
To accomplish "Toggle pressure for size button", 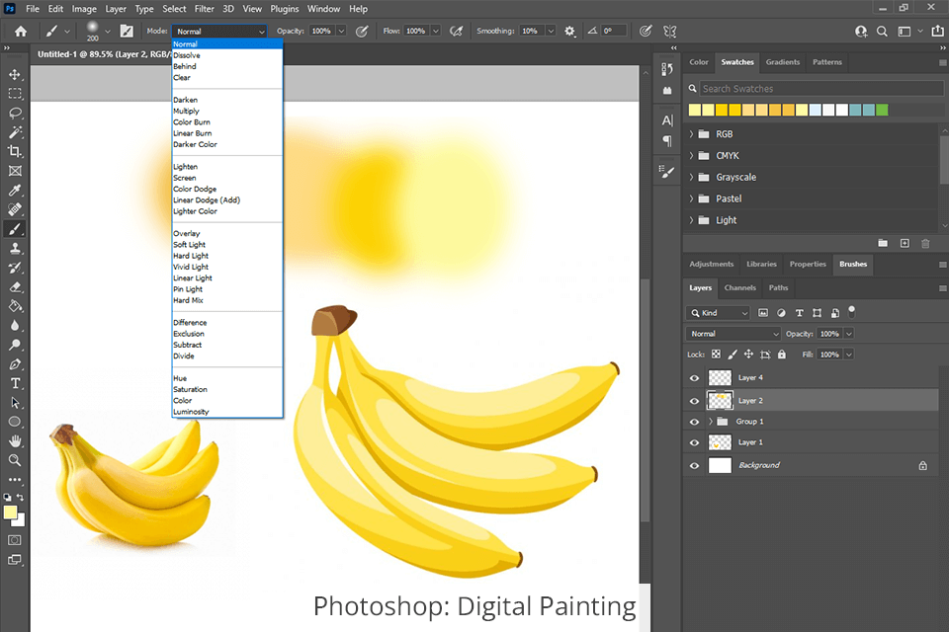I will 646,31.
